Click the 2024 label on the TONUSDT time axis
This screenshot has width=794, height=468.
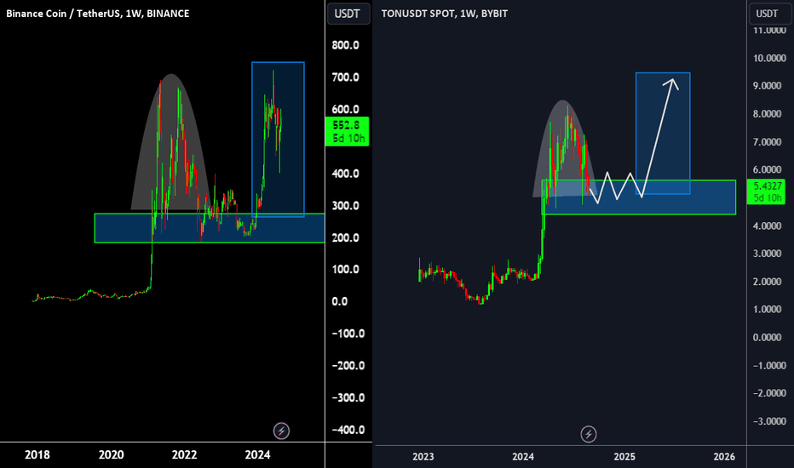point(523,457)
